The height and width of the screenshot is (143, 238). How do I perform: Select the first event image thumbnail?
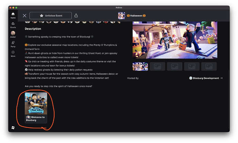coord(140,66)
